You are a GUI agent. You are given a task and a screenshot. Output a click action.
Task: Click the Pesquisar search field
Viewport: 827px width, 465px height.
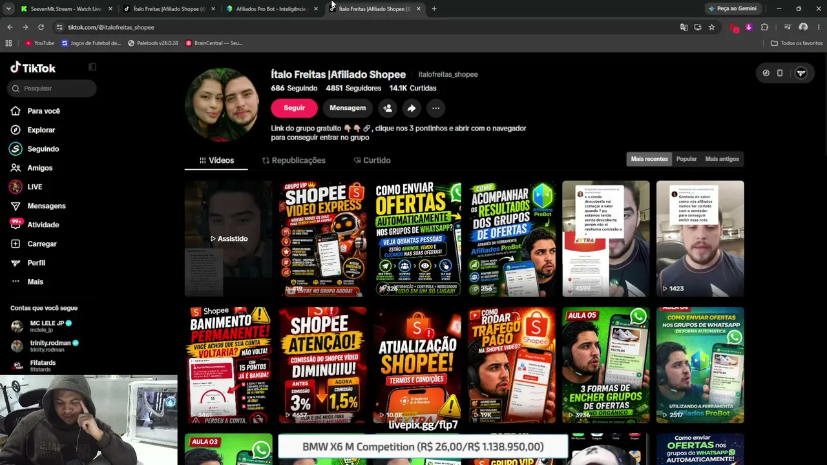53,88
